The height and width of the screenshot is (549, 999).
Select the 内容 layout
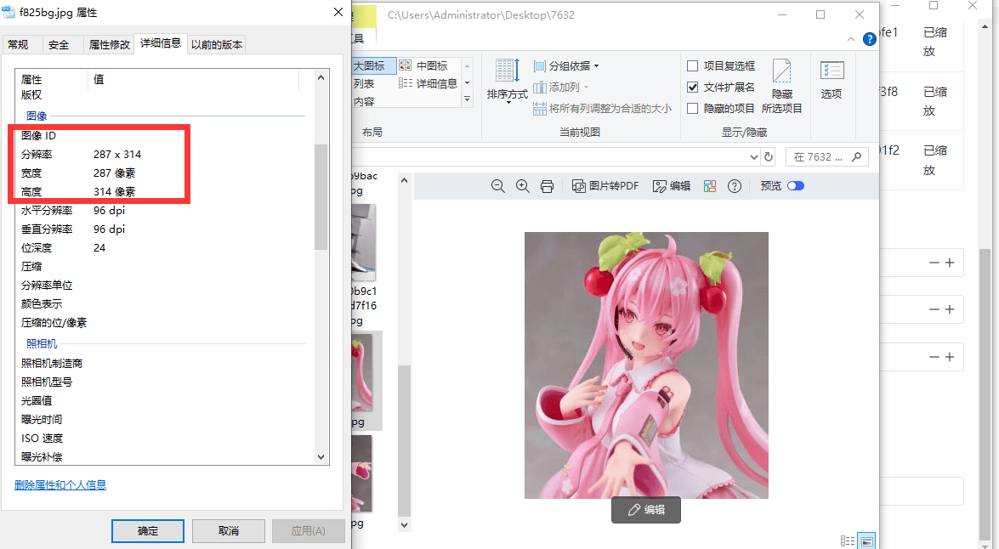364,101
